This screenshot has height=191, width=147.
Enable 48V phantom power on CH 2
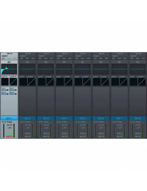coord(22,59)
